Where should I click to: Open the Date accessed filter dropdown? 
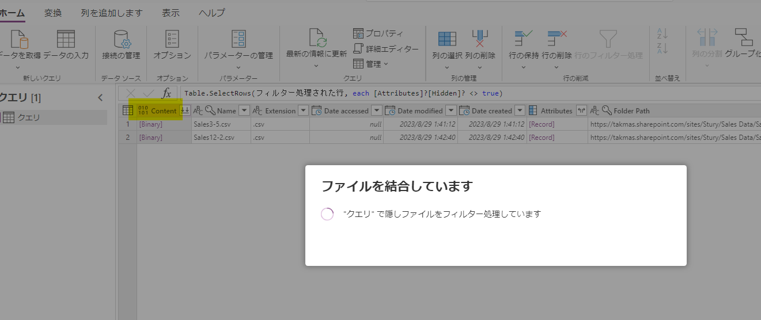pyautogui.click(x=377, y=111)
